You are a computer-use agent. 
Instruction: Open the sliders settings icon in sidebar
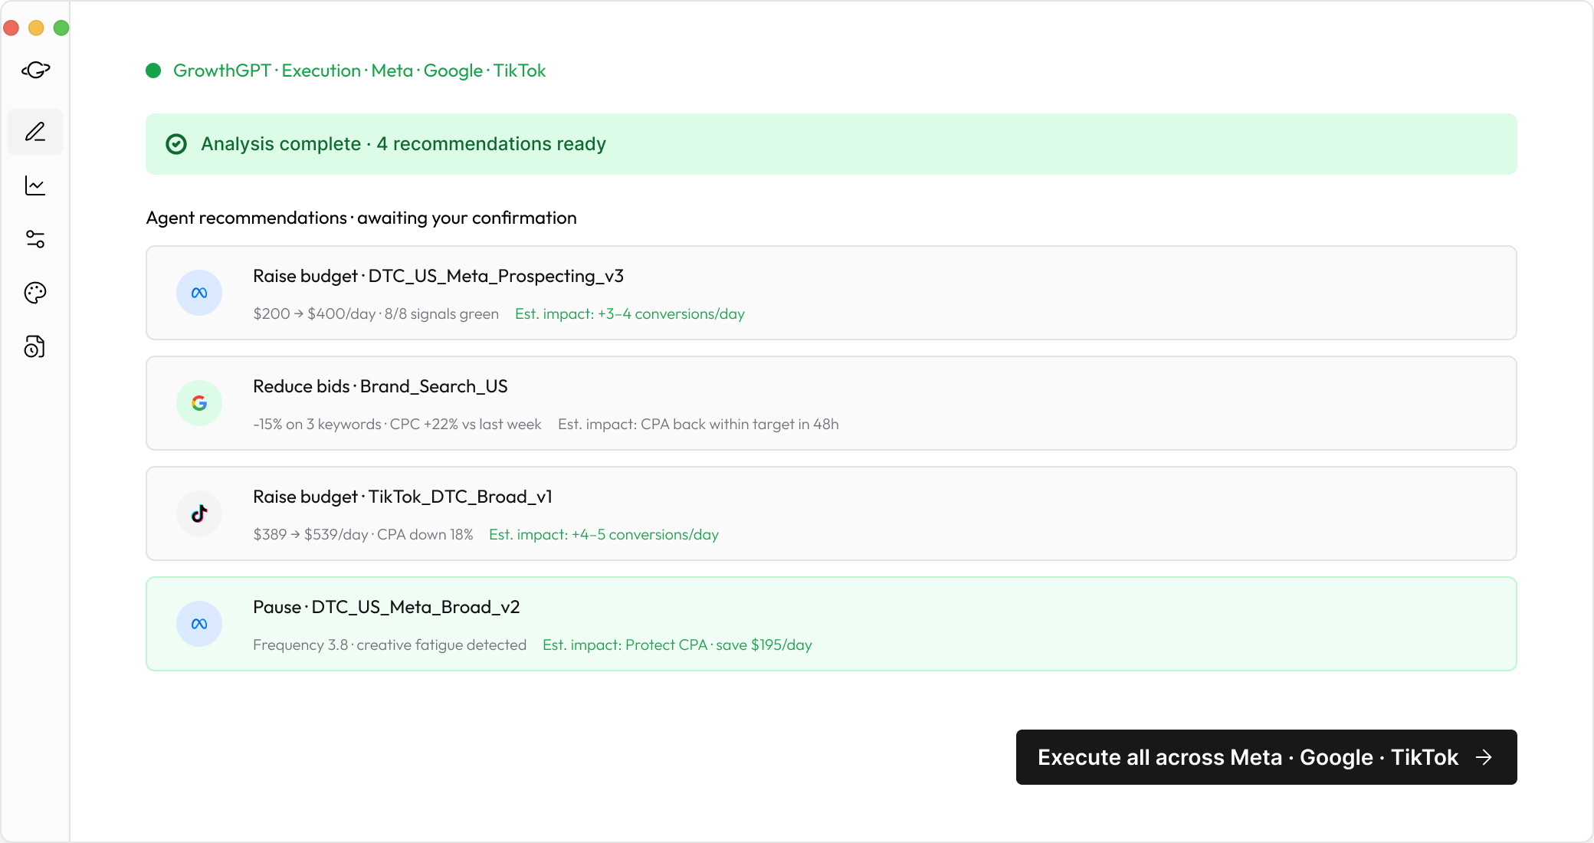point(35,239)
